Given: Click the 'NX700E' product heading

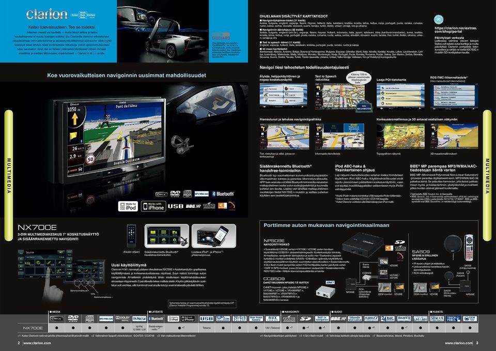Looking at the screenshot, I should (x=37, y=227).
